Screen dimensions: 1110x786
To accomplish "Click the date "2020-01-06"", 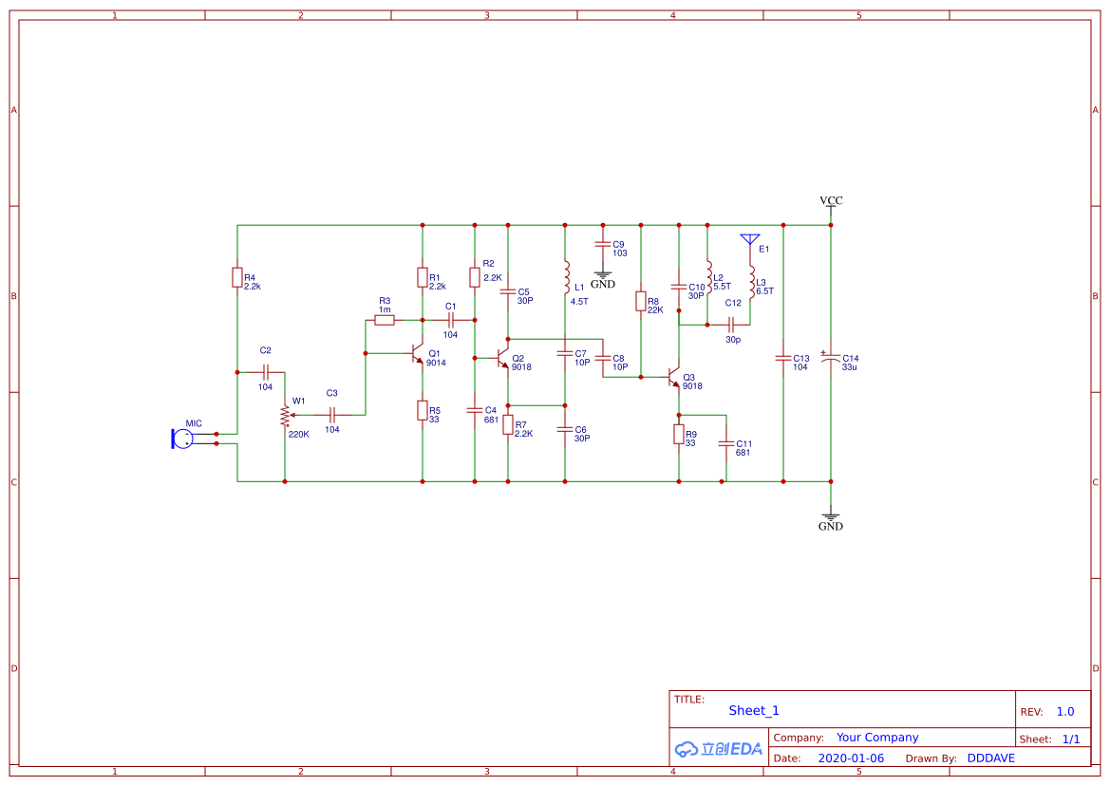I will pos(851,758).
